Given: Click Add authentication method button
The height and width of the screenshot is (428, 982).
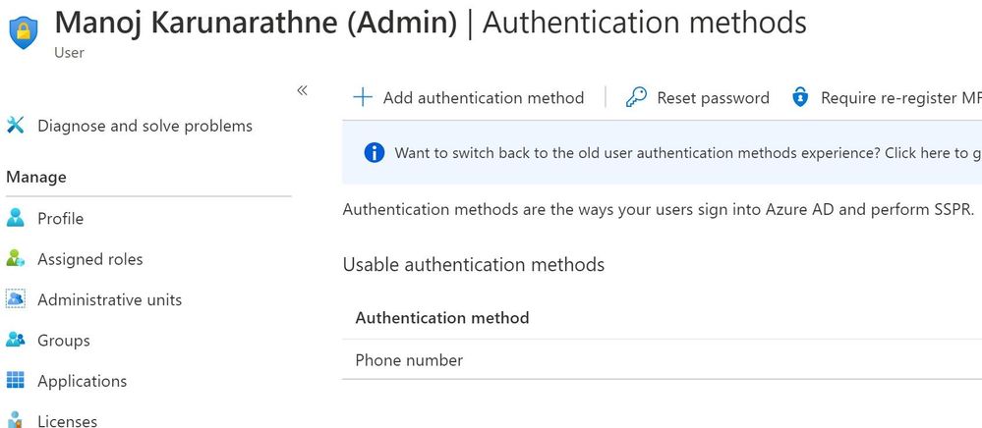Looking at the screenshot, I should click(483, 97).
